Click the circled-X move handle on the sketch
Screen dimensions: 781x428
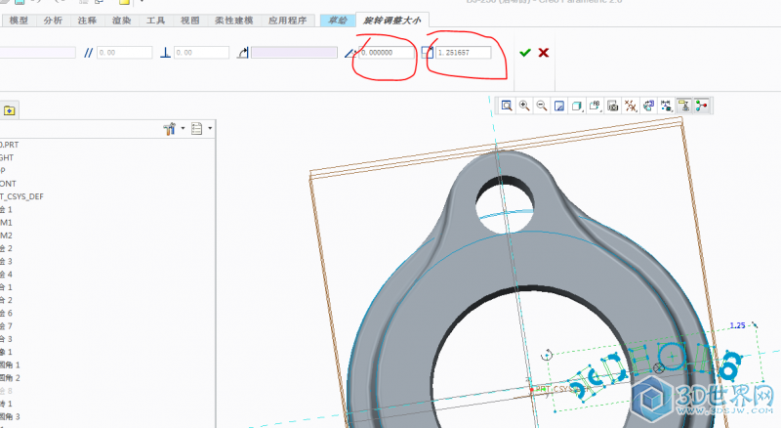tap(658, 368)
